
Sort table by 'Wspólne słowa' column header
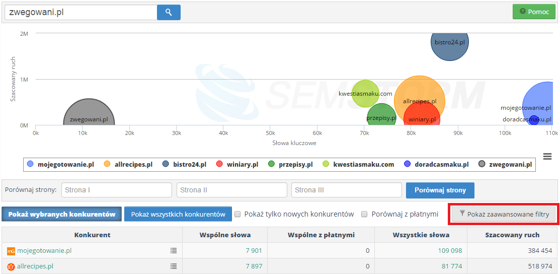pyautogui.click(x=225, y=235)
